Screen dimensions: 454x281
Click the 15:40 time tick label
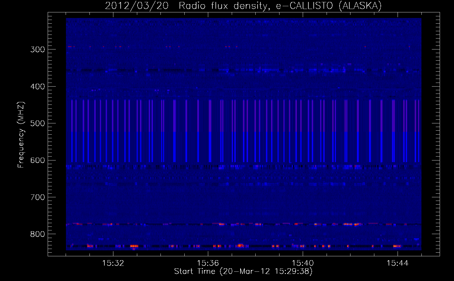point(303,263)
